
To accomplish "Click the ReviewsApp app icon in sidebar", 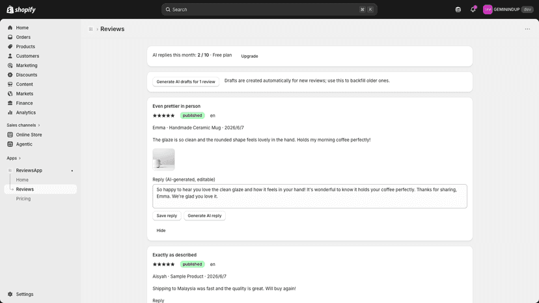I will click(10, 170).
